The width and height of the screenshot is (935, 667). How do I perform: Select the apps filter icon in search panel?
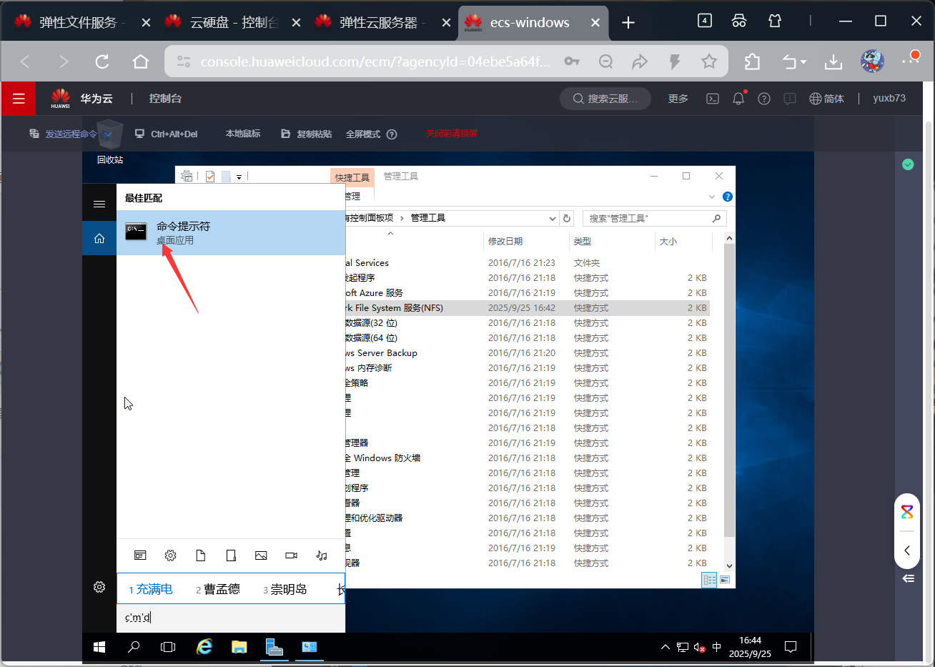[x=140, y=555]
